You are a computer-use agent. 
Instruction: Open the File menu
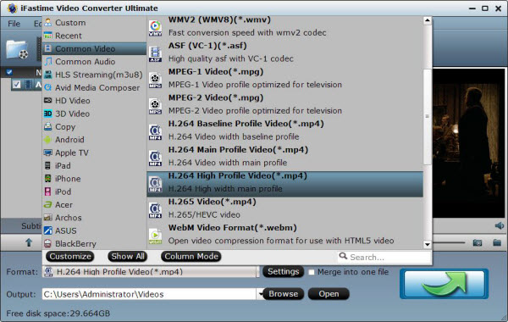[14, 24]
